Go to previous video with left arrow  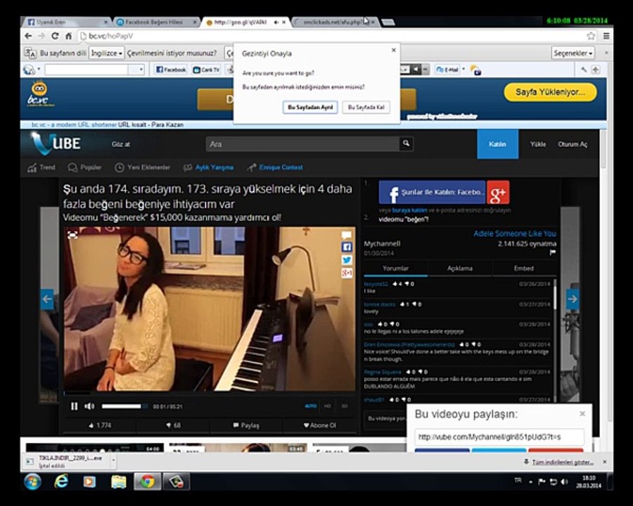47,299
